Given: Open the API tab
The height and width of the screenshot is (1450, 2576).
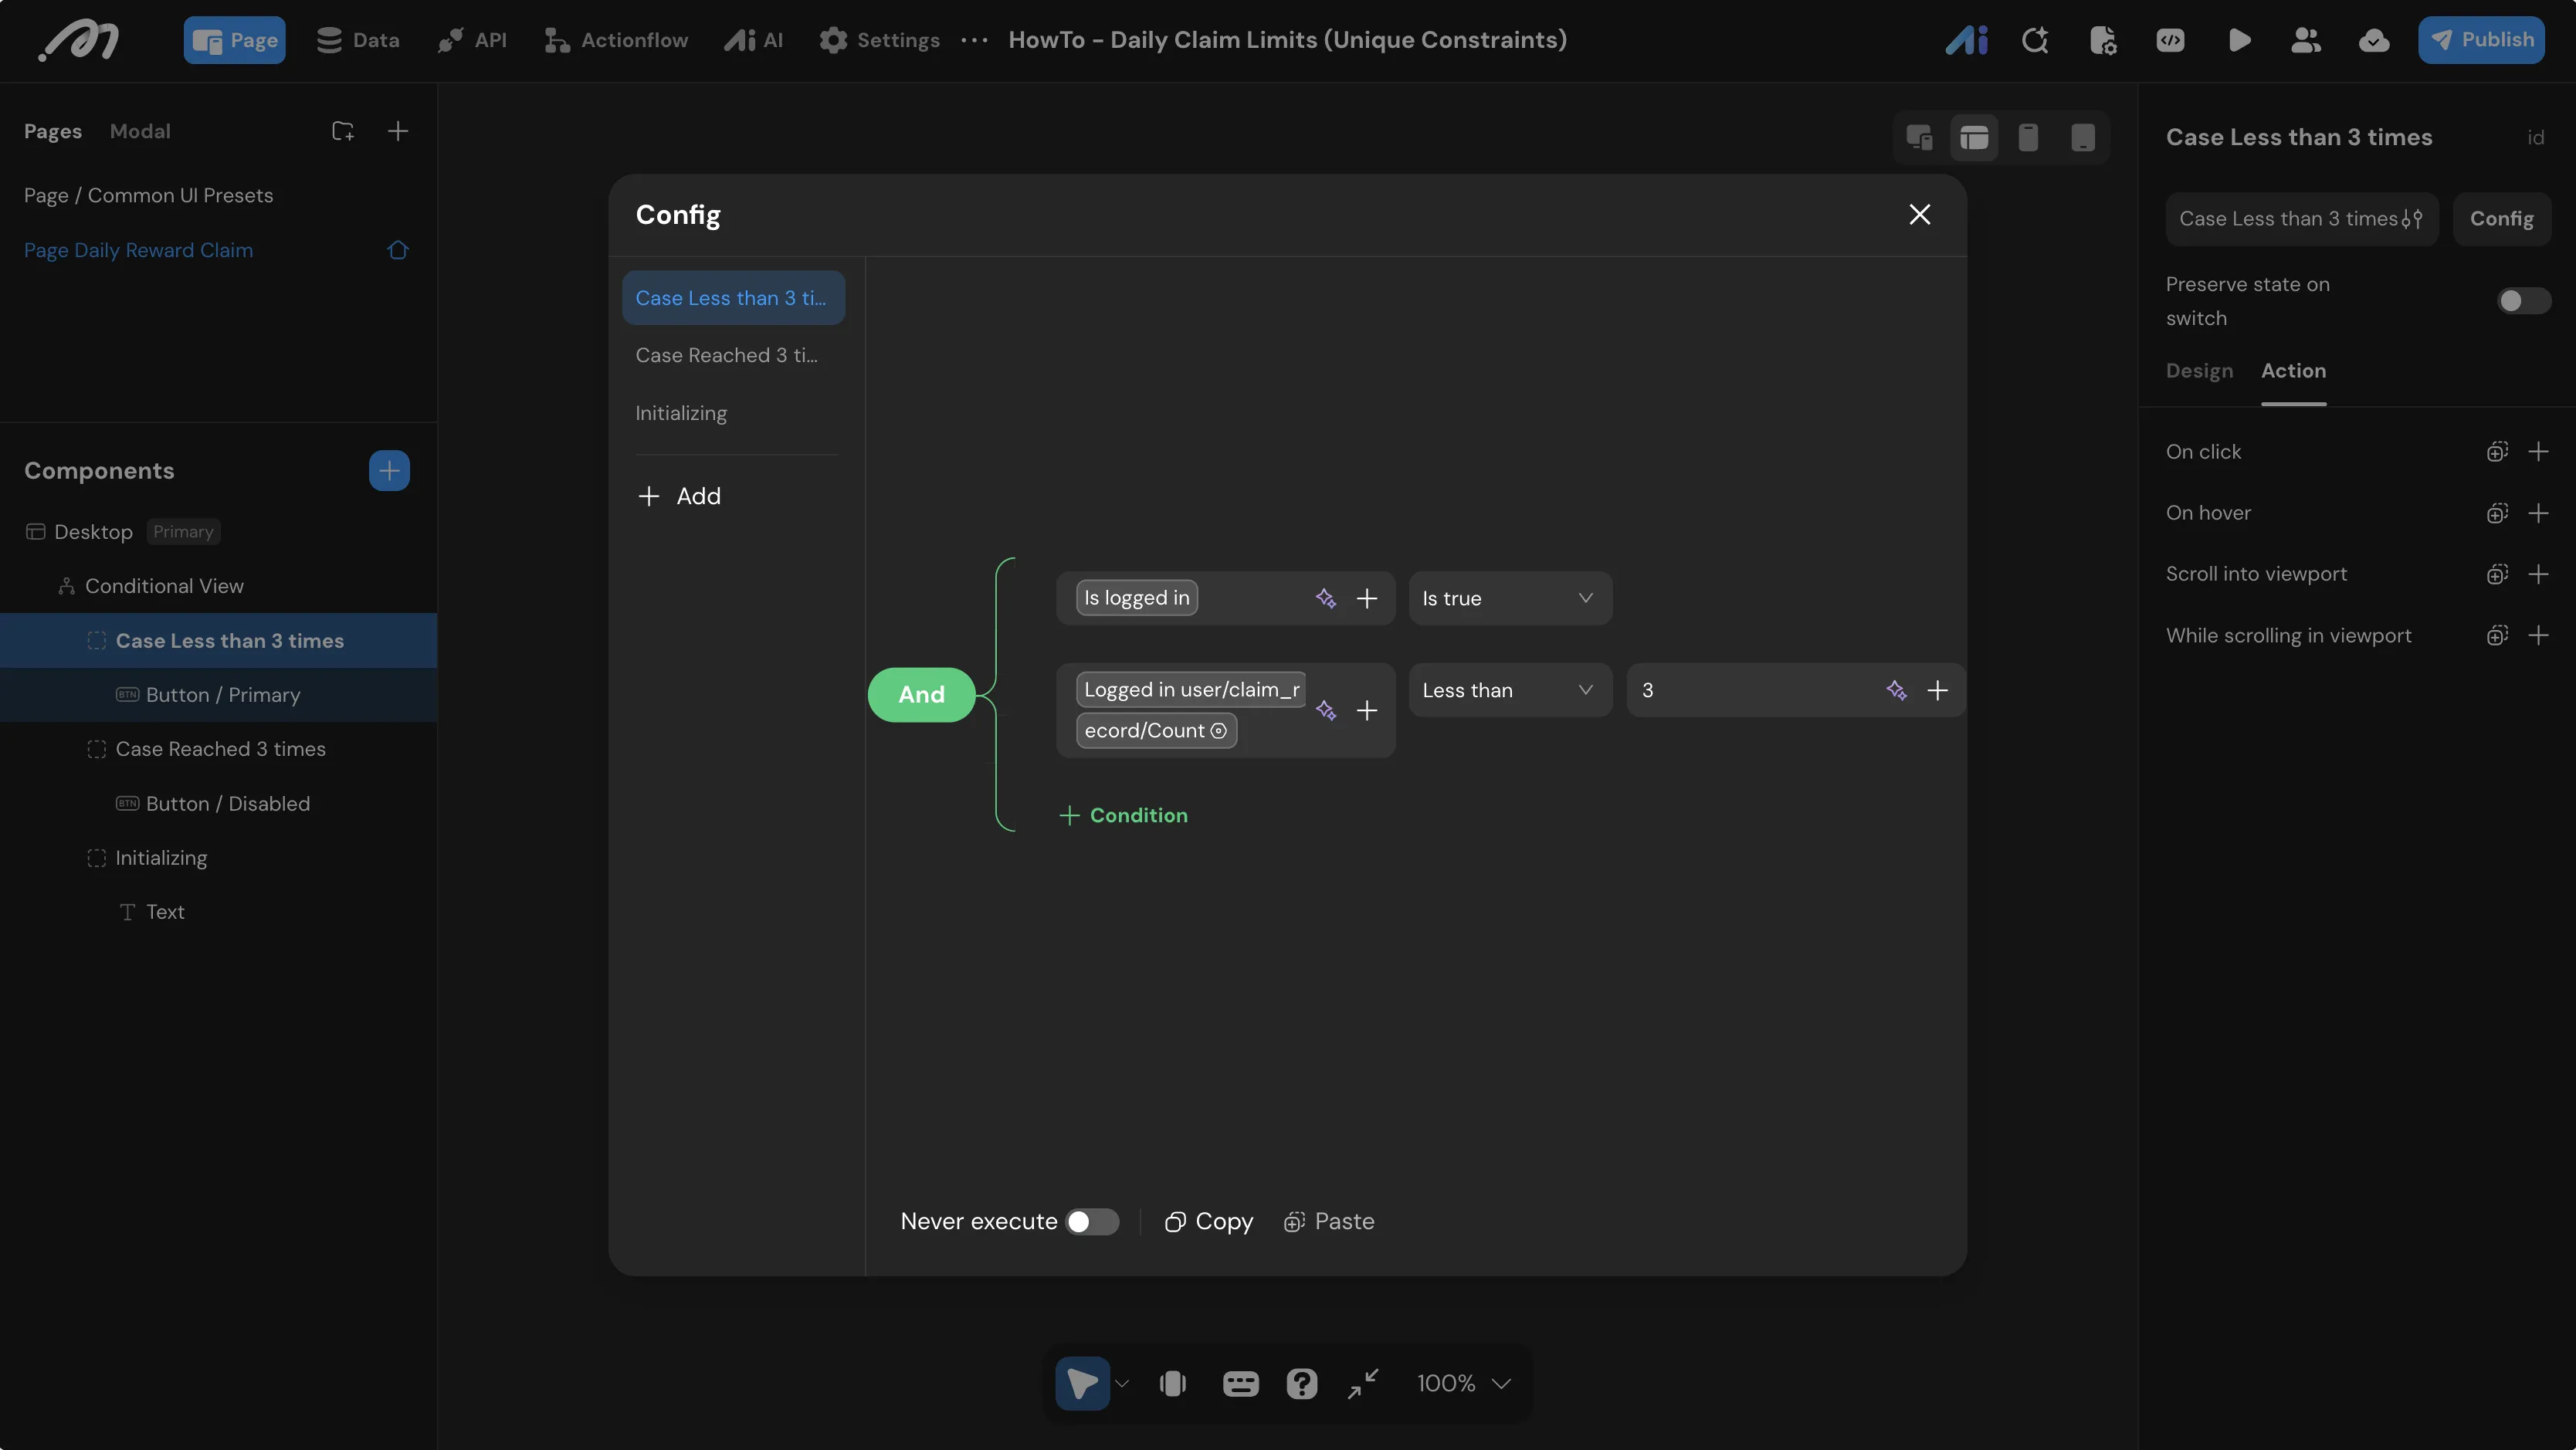Looking at the screenshot, I should pos(472,40).
